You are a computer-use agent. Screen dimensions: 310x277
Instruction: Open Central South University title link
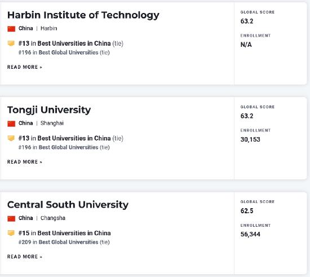[68, 205]
